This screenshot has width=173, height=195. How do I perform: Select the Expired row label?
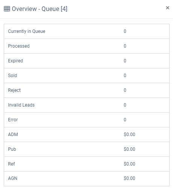[15, 61]
